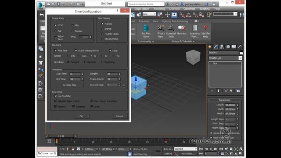Viewport: 281px width, 158px height.
Task: Open the Rendering menu
Action: point(159,9)
